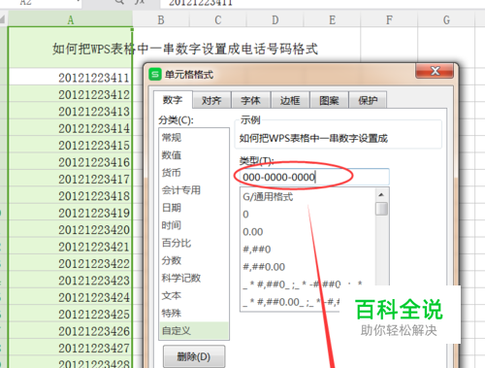Viewport: 485px width, 368px height.
Task: Click cell containing 20121223427
Action: [x=71, y=348]
